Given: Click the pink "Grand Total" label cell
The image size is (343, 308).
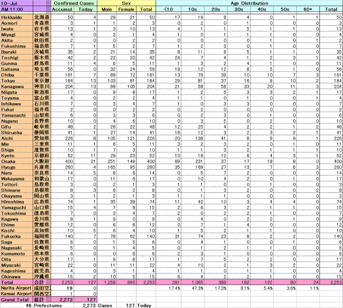Looking at the screenshot, I should (16, 299).
